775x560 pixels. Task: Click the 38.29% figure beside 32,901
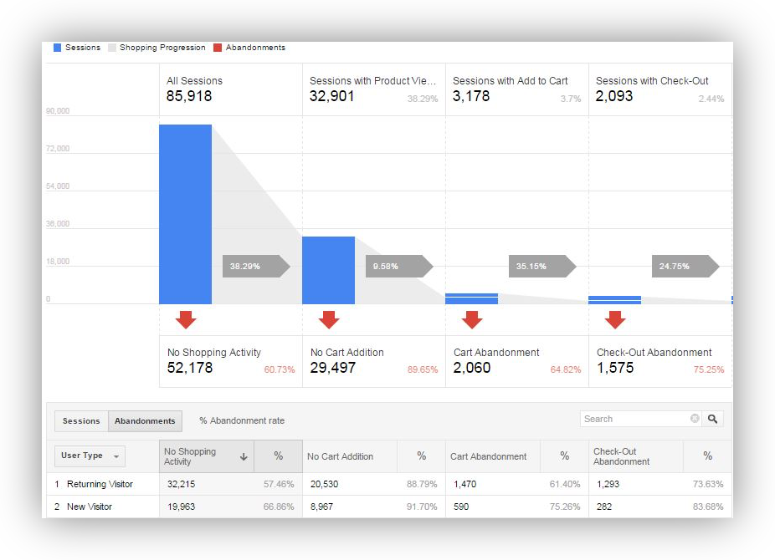(x=423, y=99)
